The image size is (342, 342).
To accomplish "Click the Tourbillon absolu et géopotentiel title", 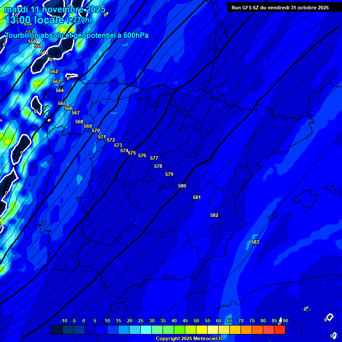I will (77, 36).
